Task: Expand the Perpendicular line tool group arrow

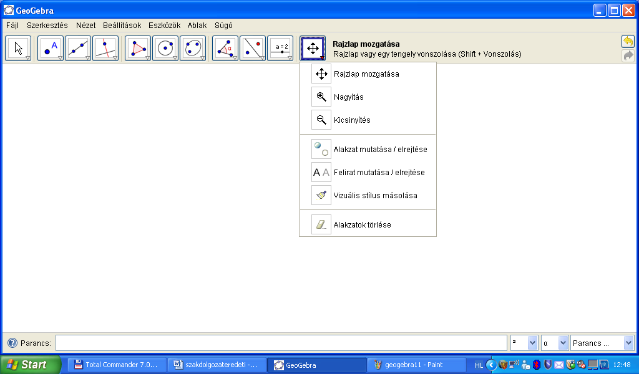Action: point(115,58)
